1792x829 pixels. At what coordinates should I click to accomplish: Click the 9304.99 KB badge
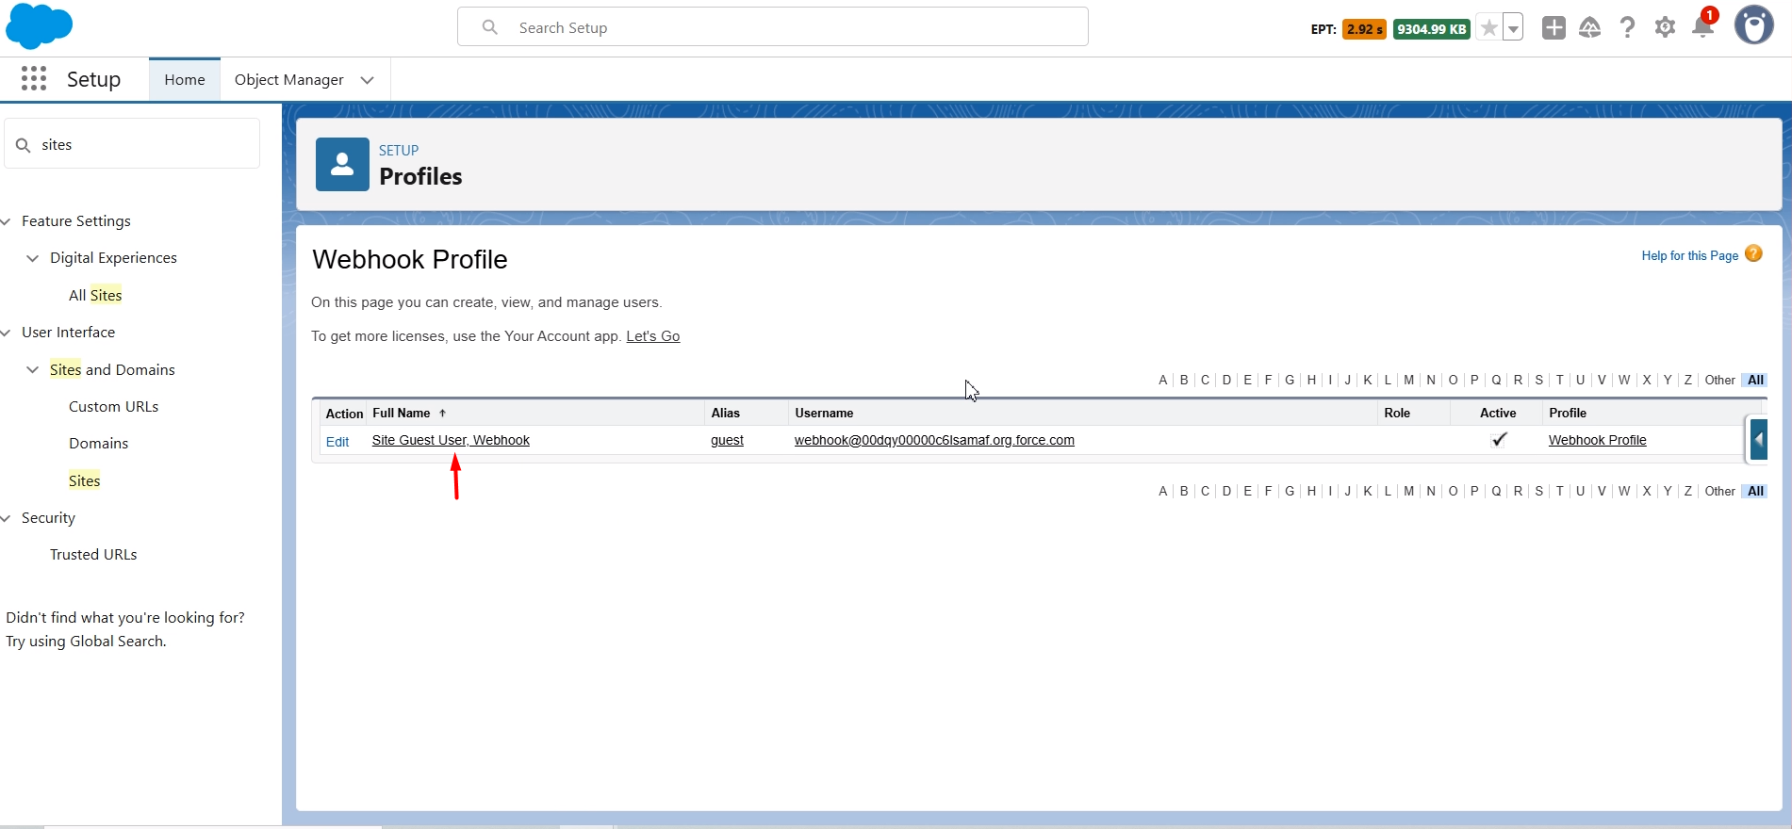[x=1432, y=29]
